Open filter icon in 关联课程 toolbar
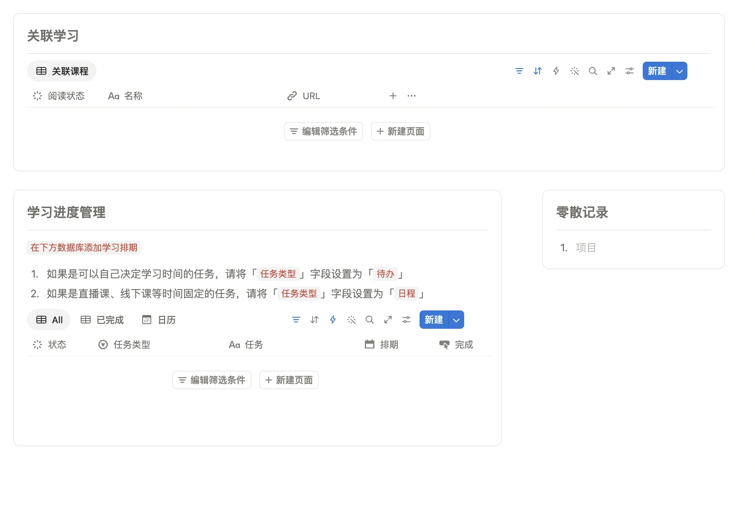This screenshot has height=525, width=755. pyautogui.click(x=519, y=71)
